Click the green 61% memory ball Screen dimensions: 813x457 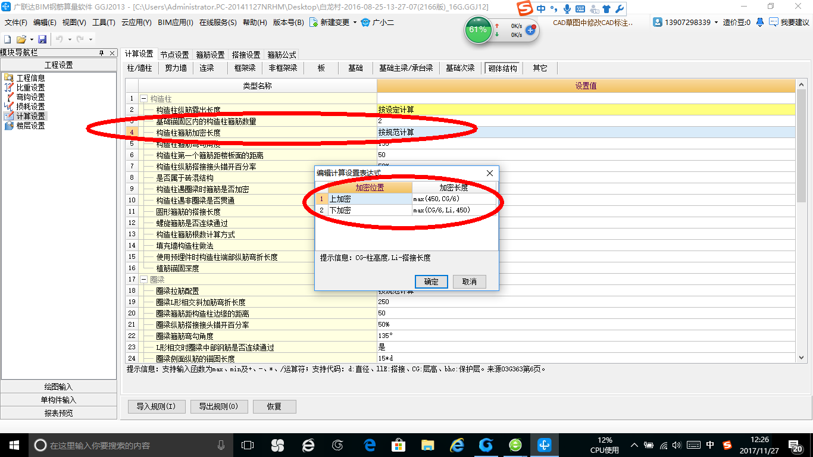[478, 30]
